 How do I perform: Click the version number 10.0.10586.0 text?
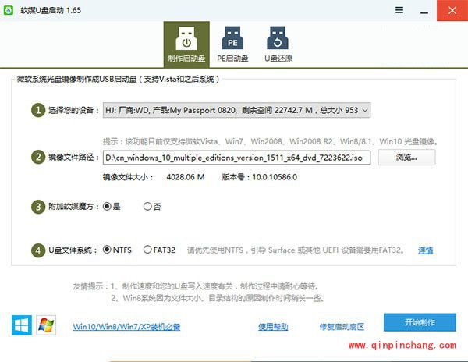click(275, 177)
